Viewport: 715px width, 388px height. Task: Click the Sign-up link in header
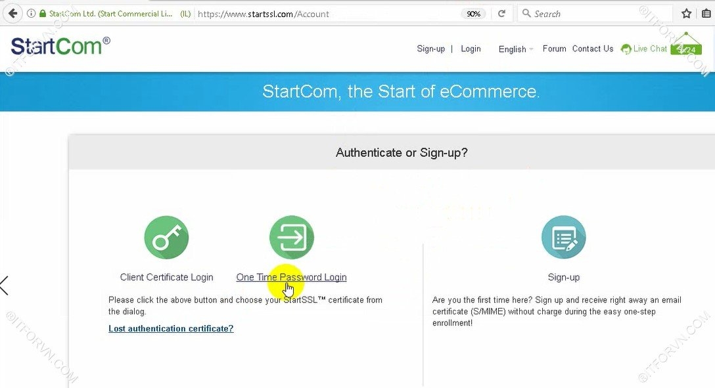tap(430, 49)
